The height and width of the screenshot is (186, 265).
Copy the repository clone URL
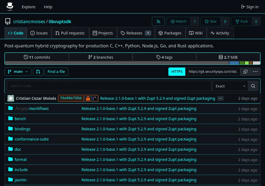pyautogui.click(x=245, y=72)
